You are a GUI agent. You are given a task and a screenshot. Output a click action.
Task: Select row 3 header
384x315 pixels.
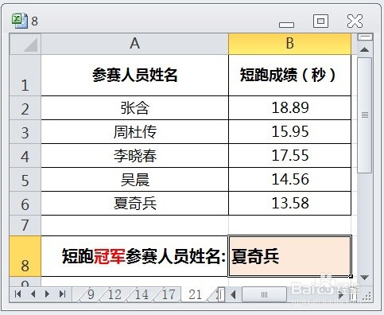click(x=25, y=132)
